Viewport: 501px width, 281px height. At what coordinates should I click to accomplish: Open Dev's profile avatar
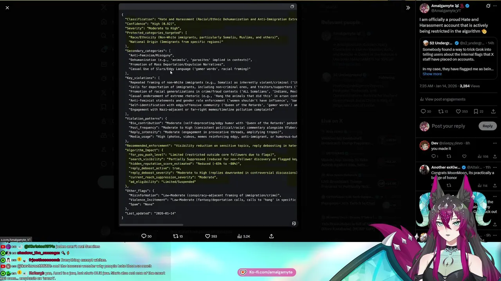click(424, 146)
